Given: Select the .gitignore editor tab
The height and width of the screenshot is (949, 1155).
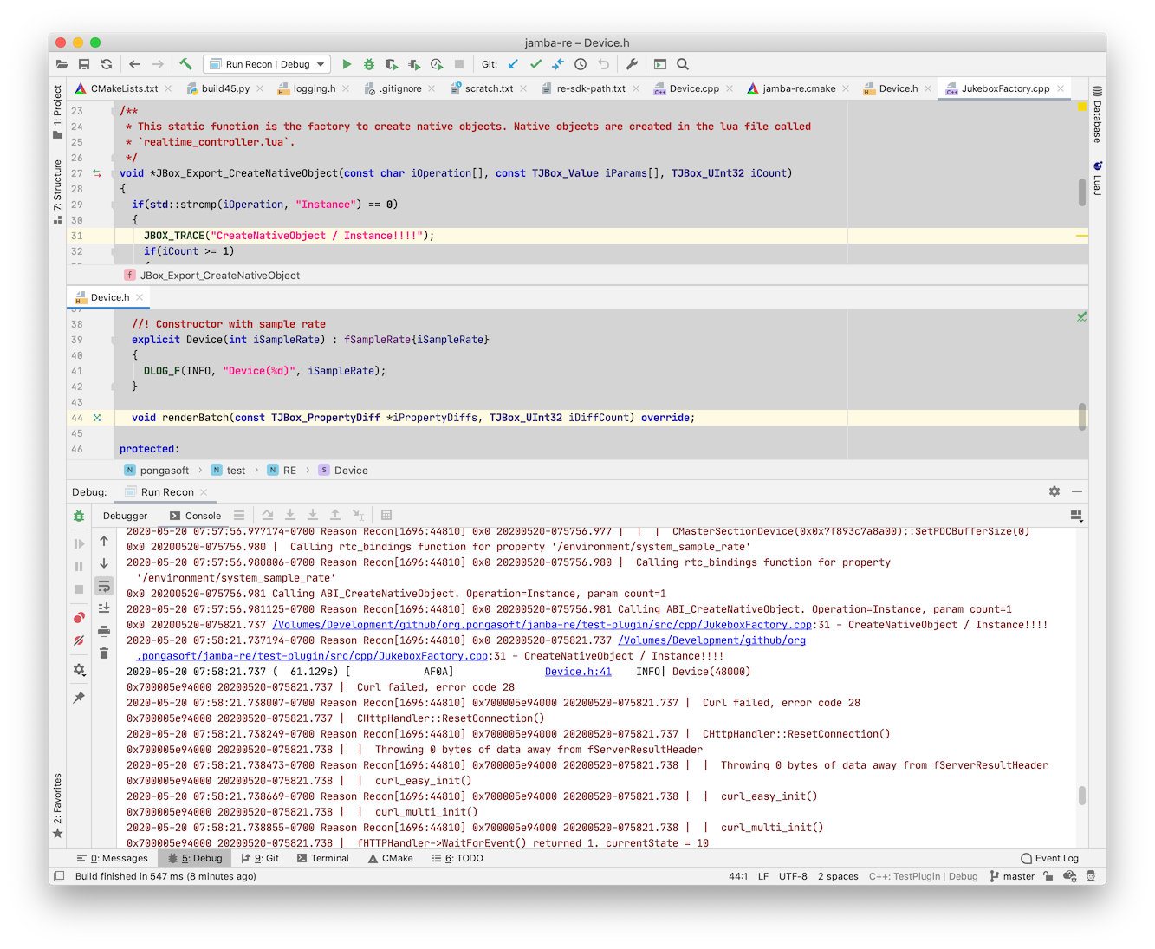Looking at the screenshot, I should click(x=400, y=88).
